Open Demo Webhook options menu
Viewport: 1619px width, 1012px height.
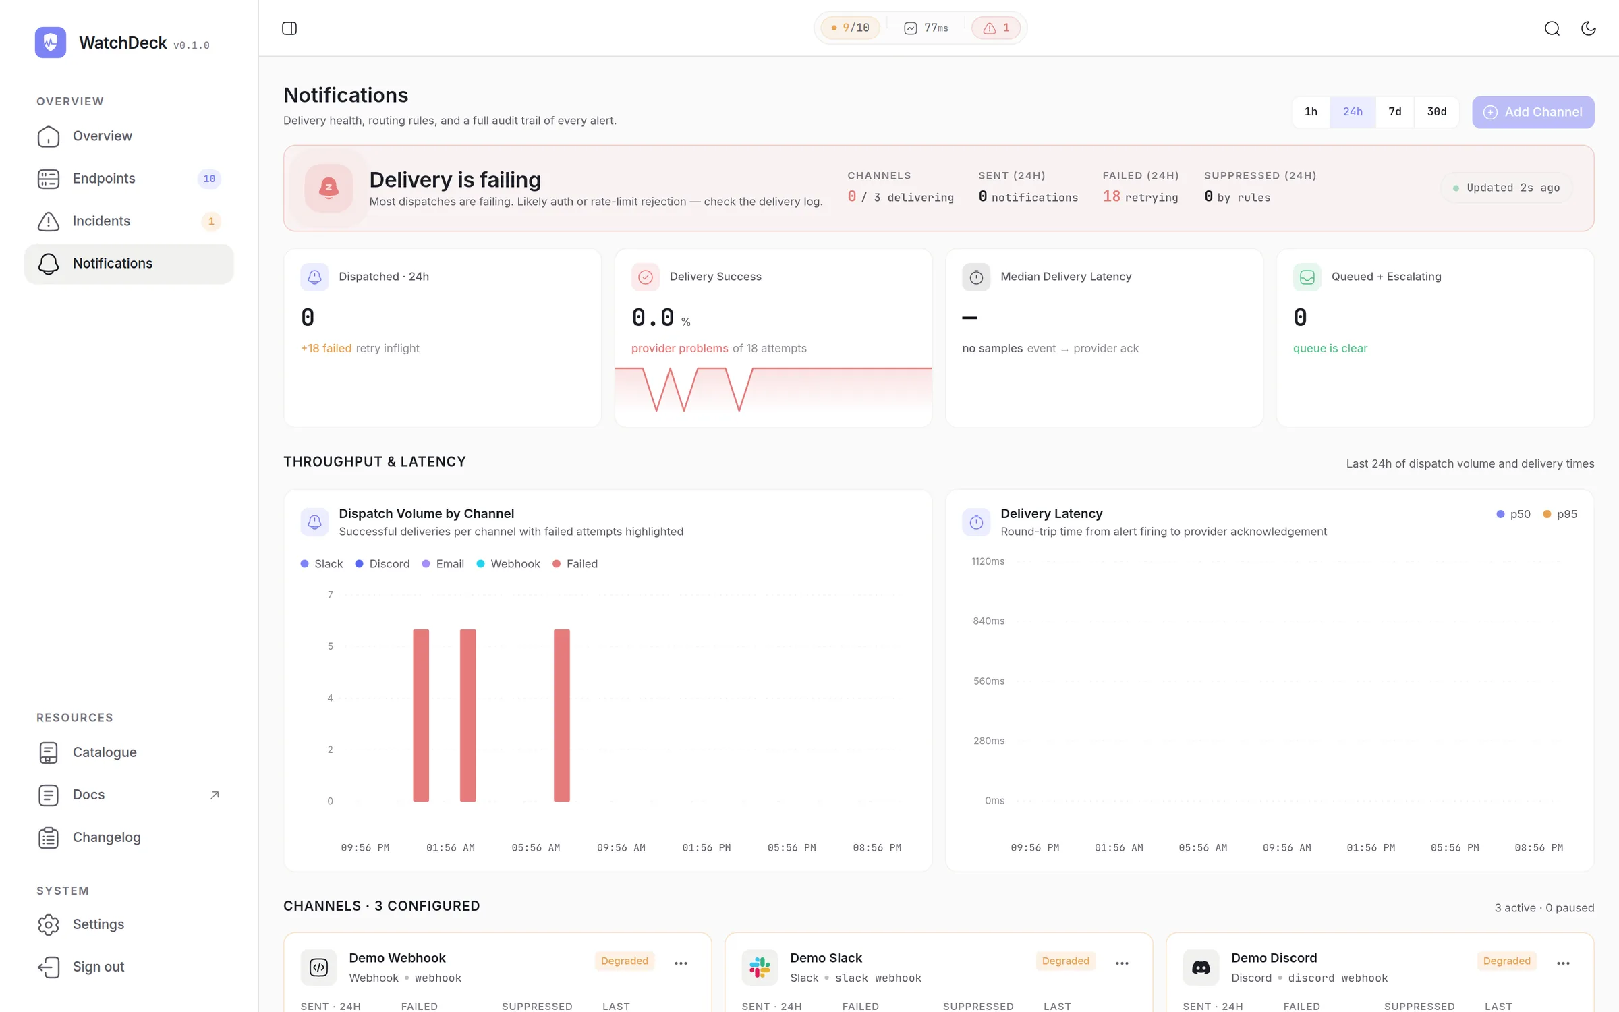(x=681, y=963)
